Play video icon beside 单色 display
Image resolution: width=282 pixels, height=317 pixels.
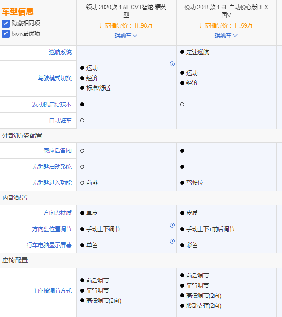(172, 241)
